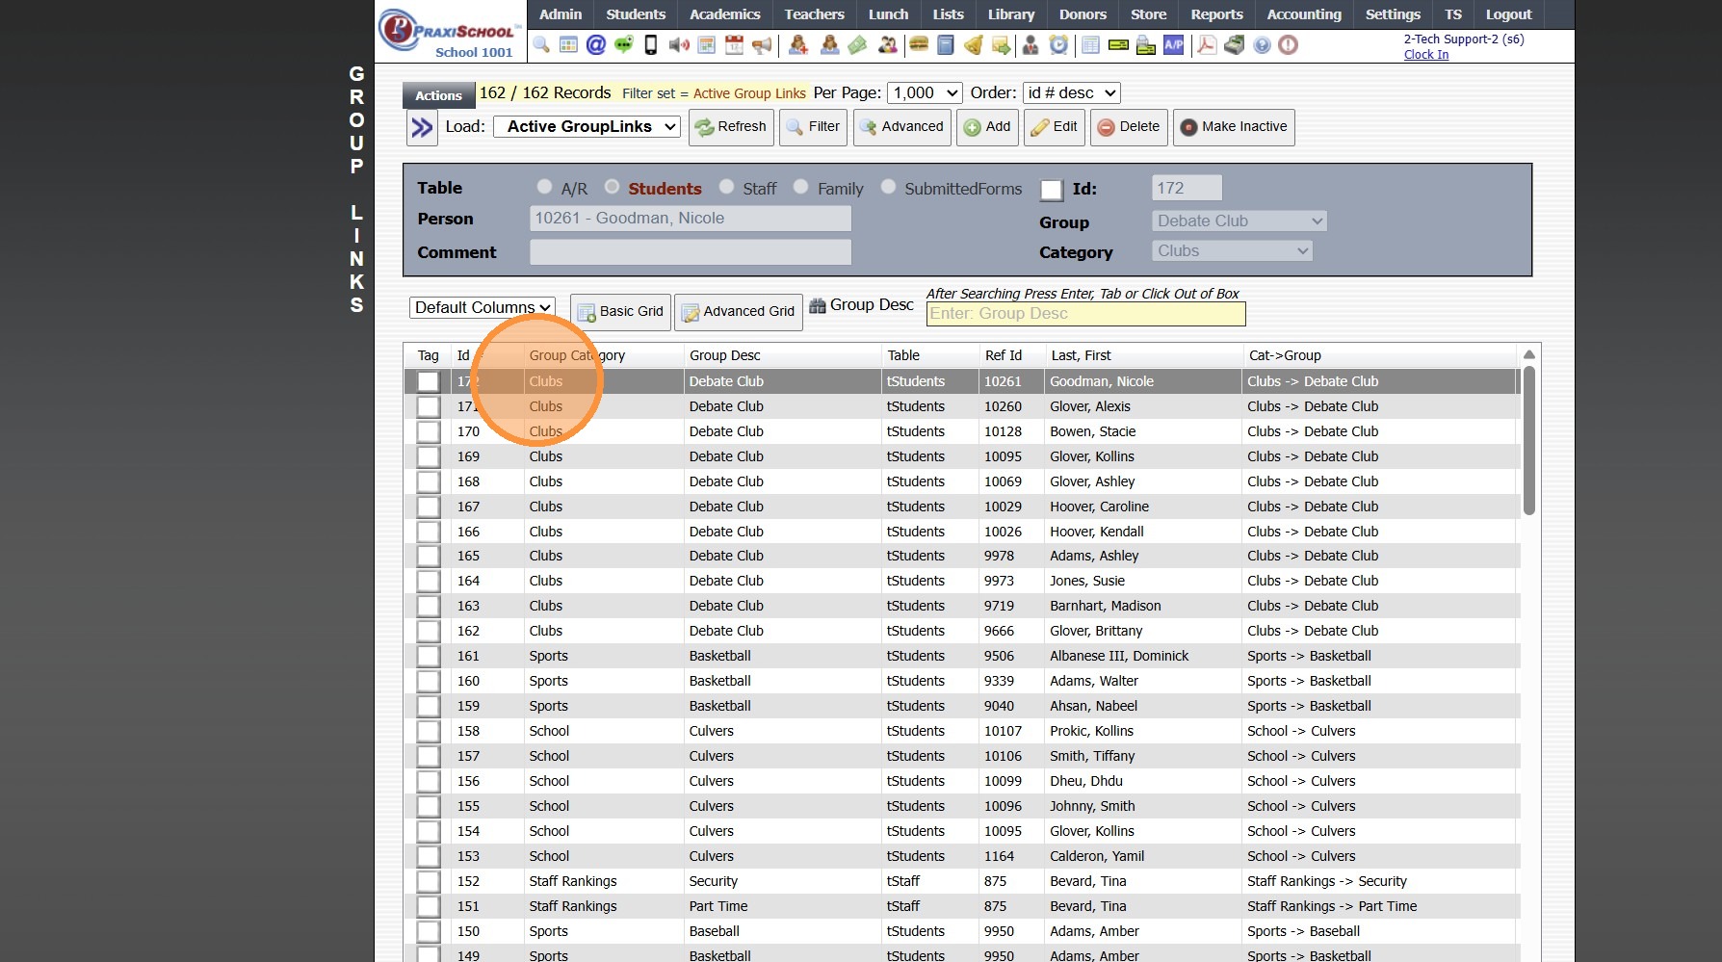Image resolution: width=1722 pixels, height=962 pixels.
Task: Click the hamburger lunch icon
Action: 919,45
